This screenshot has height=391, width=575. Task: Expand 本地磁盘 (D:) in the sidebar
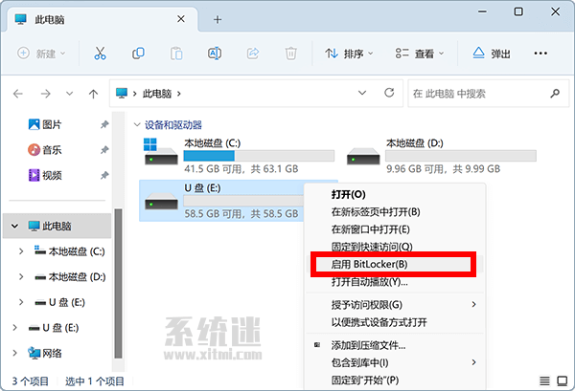point(21,276)
